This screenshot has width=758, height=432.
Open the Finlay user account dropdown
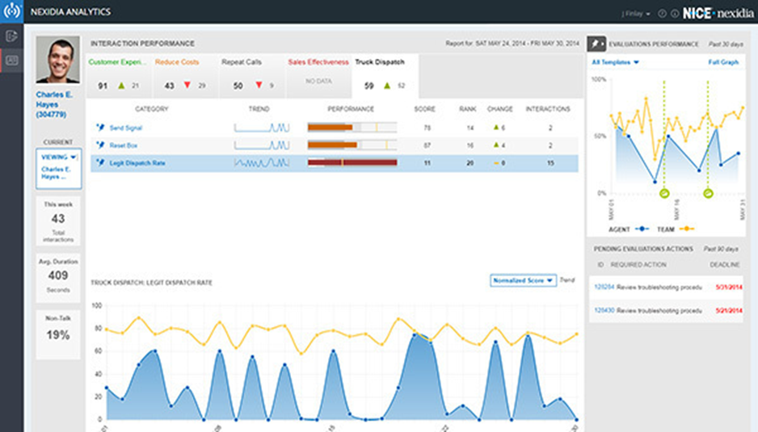pyautogui.click(x=636, y=14)
